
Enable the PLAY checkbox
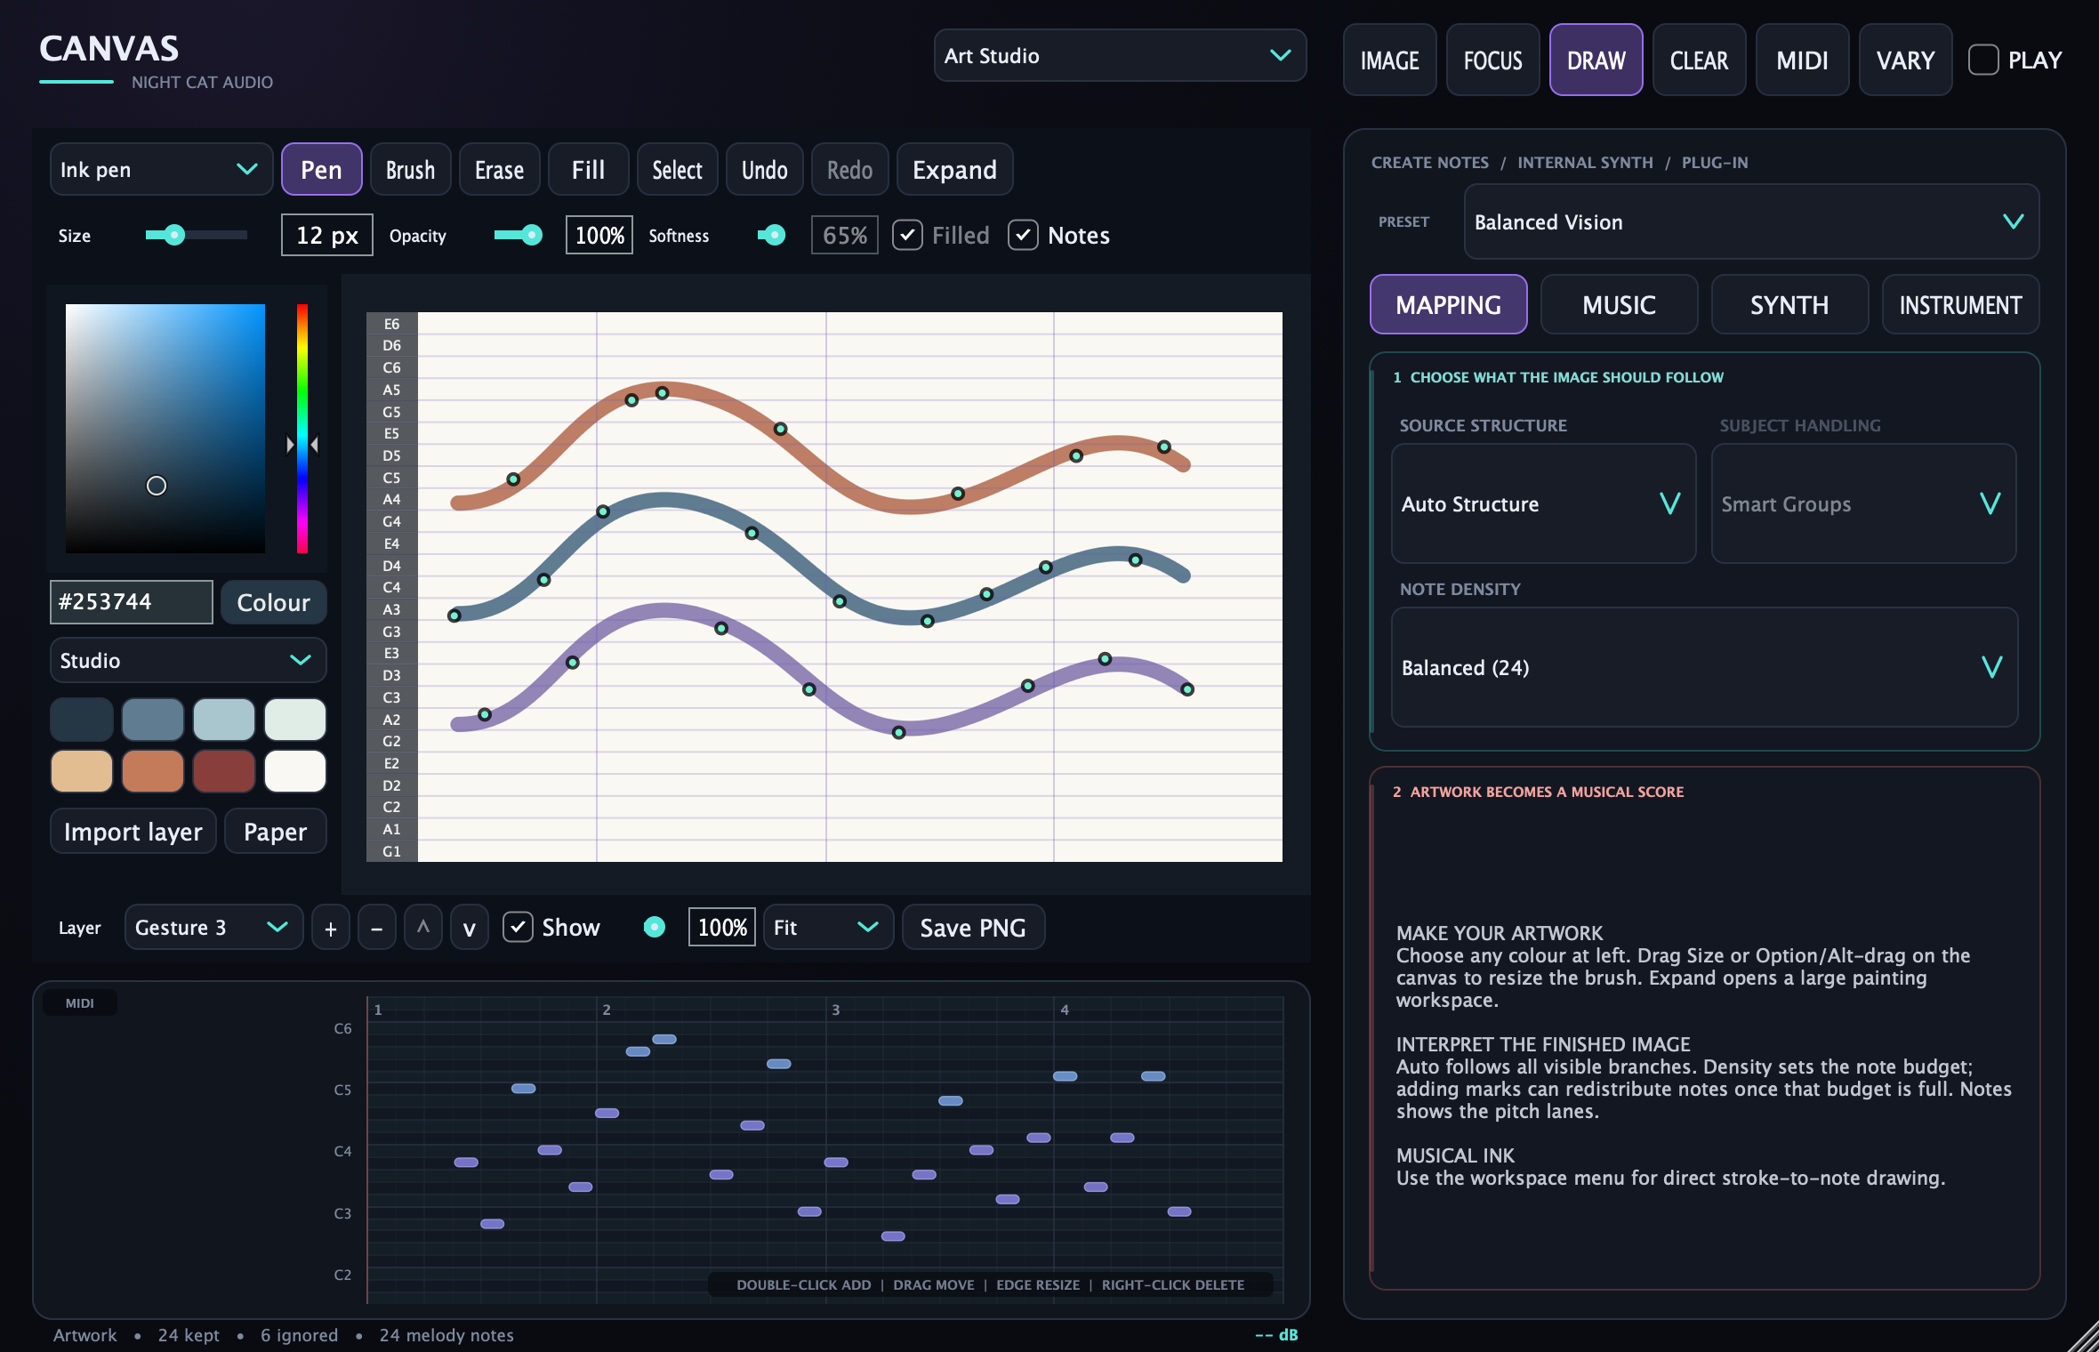[x=1983, y=60]
